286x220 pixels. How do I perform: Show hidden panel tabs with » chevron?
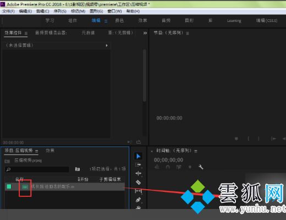(145, 33)
